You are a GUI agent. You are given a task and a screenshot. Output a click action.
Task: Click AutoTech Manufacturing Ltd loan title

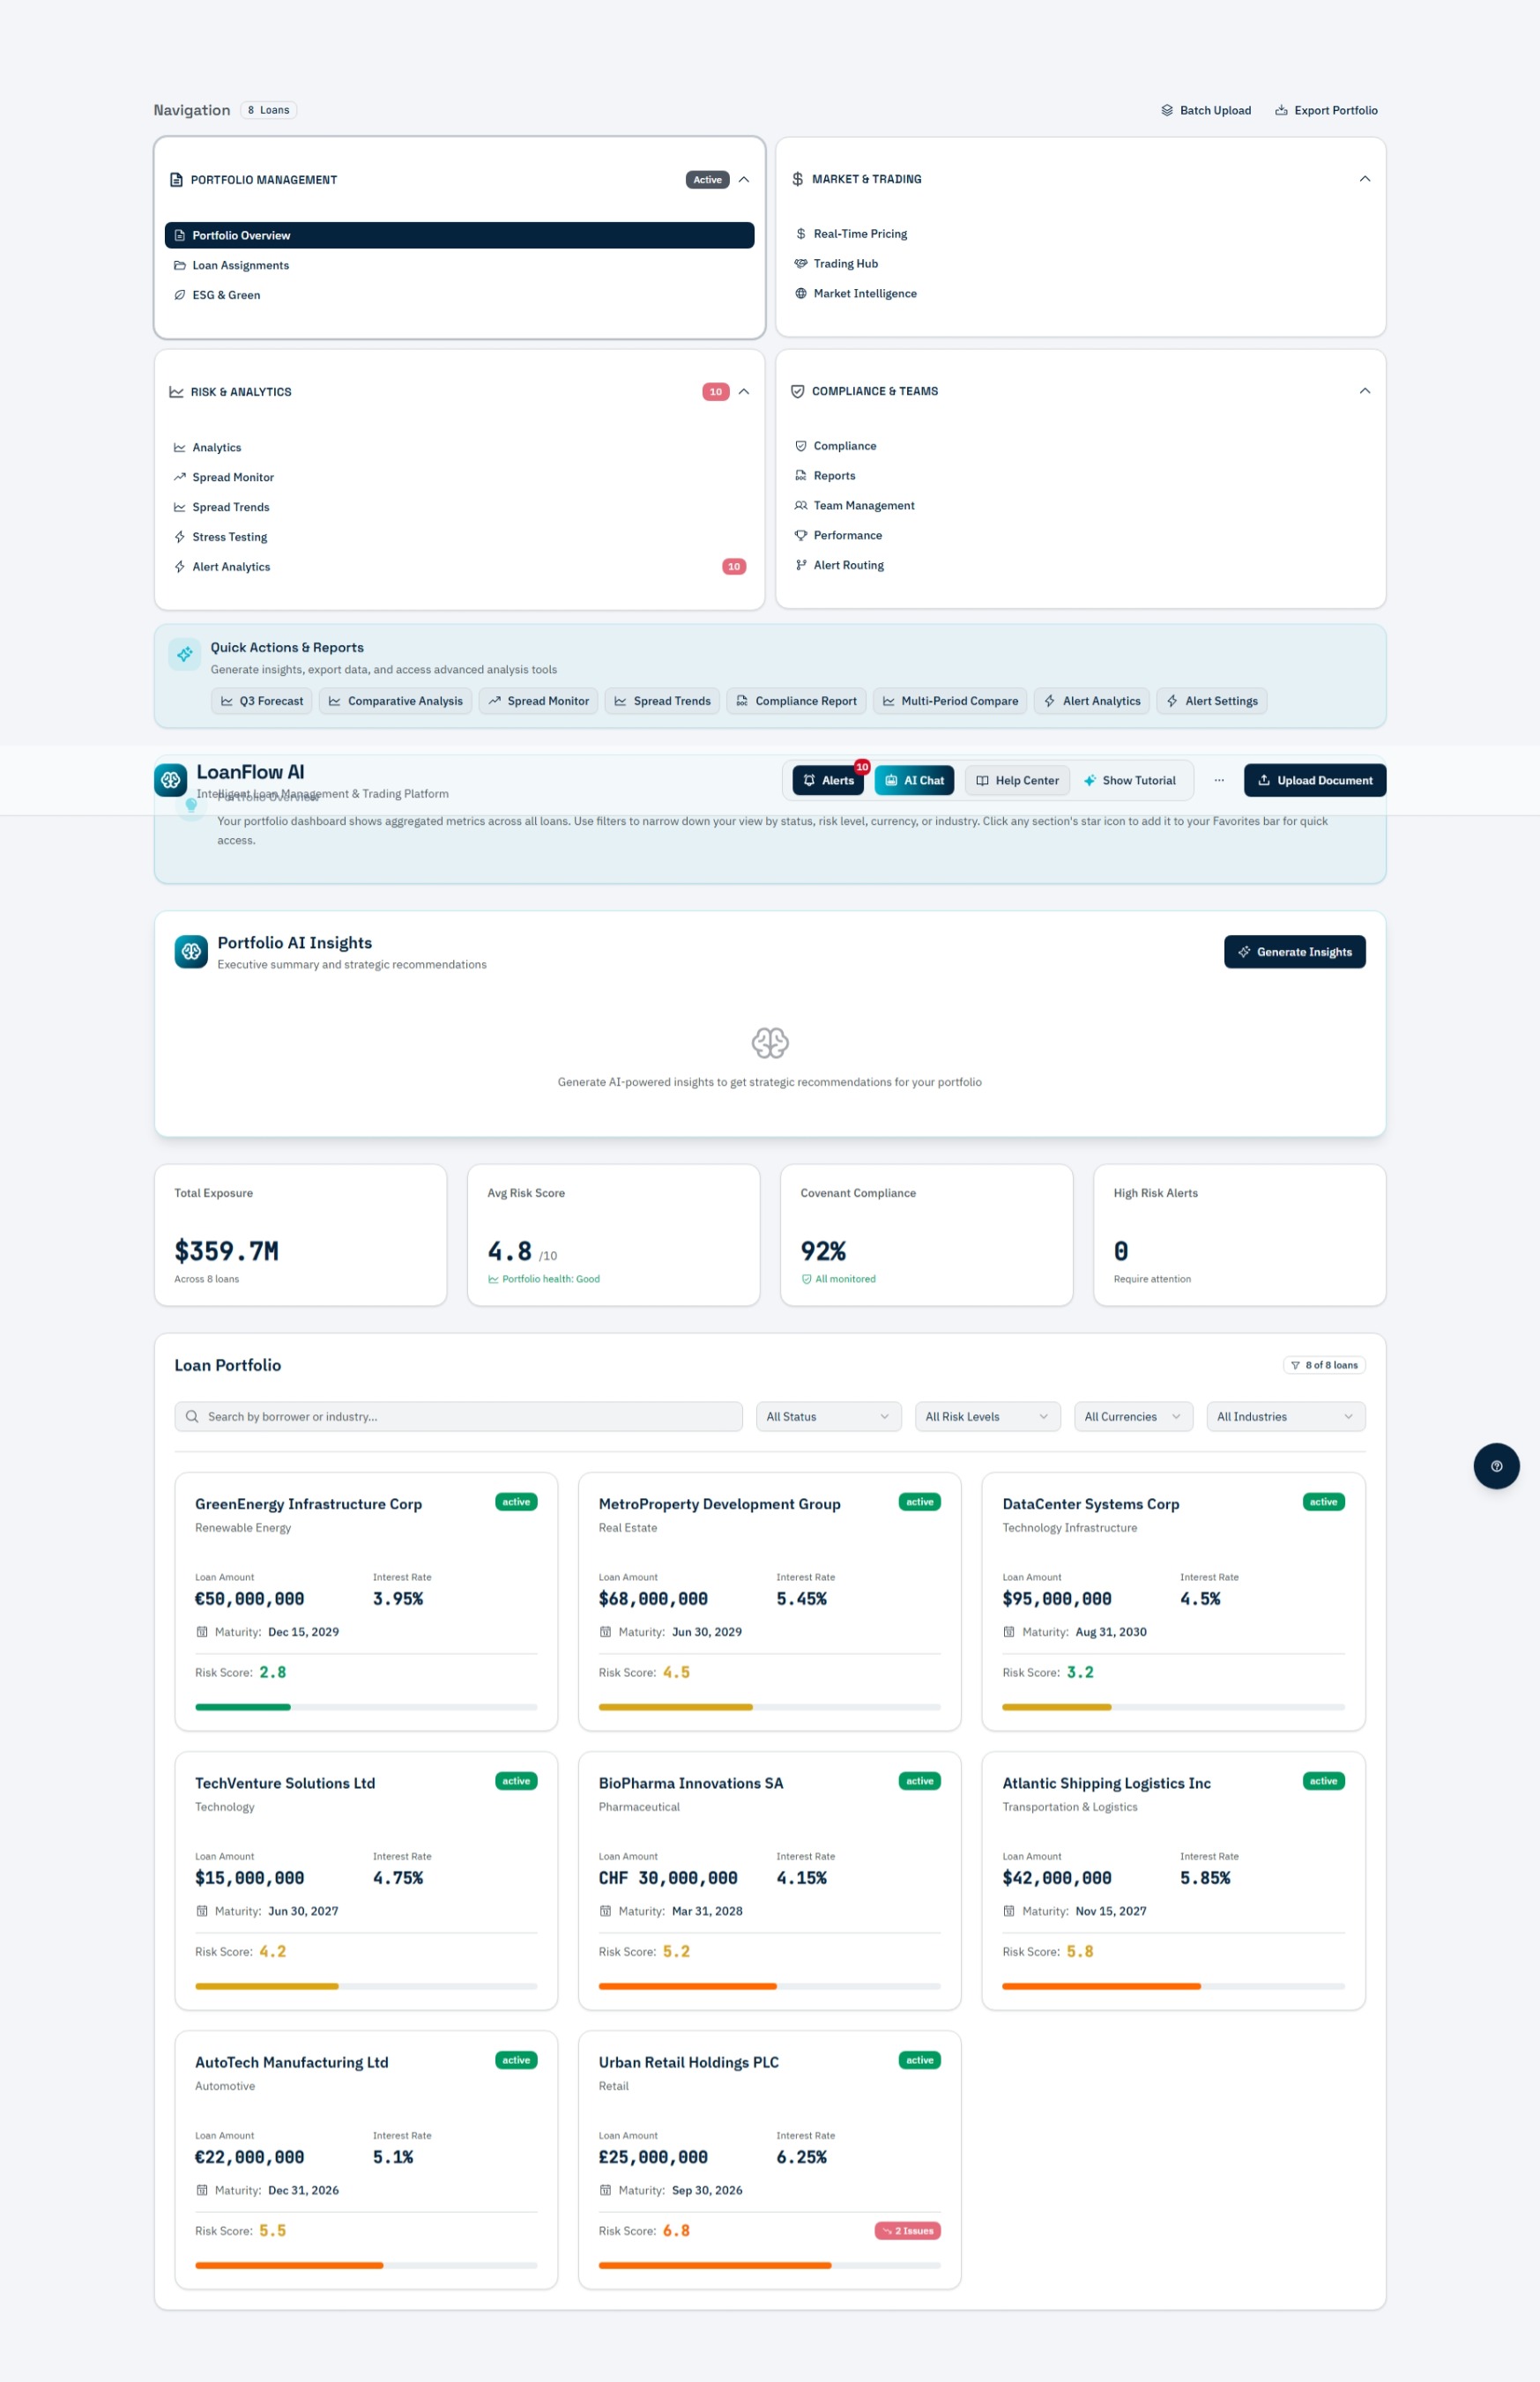point(291,2062)
